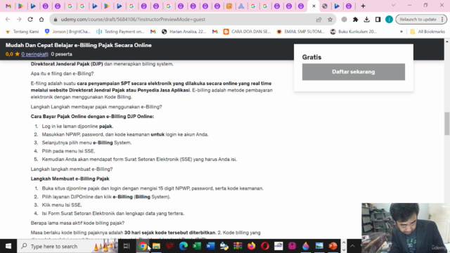Image resolution: width=450 pixels, height=253 pixels.
Task: Open Word from the taskbar
Action: pos(210,246)
